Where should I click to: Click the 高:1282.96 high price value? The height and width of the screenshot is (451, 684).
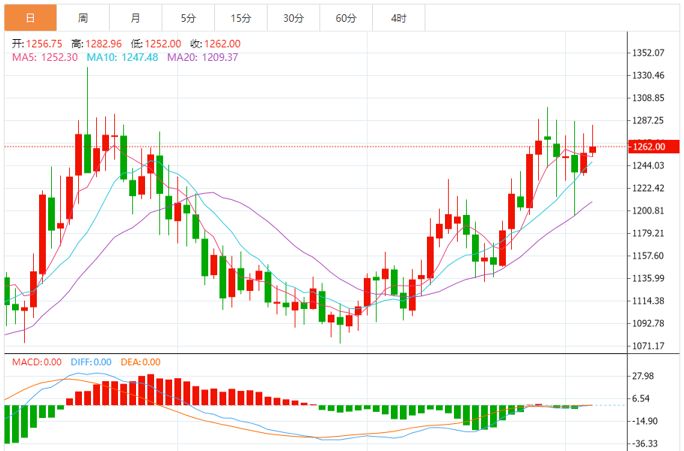pos(96,44)
